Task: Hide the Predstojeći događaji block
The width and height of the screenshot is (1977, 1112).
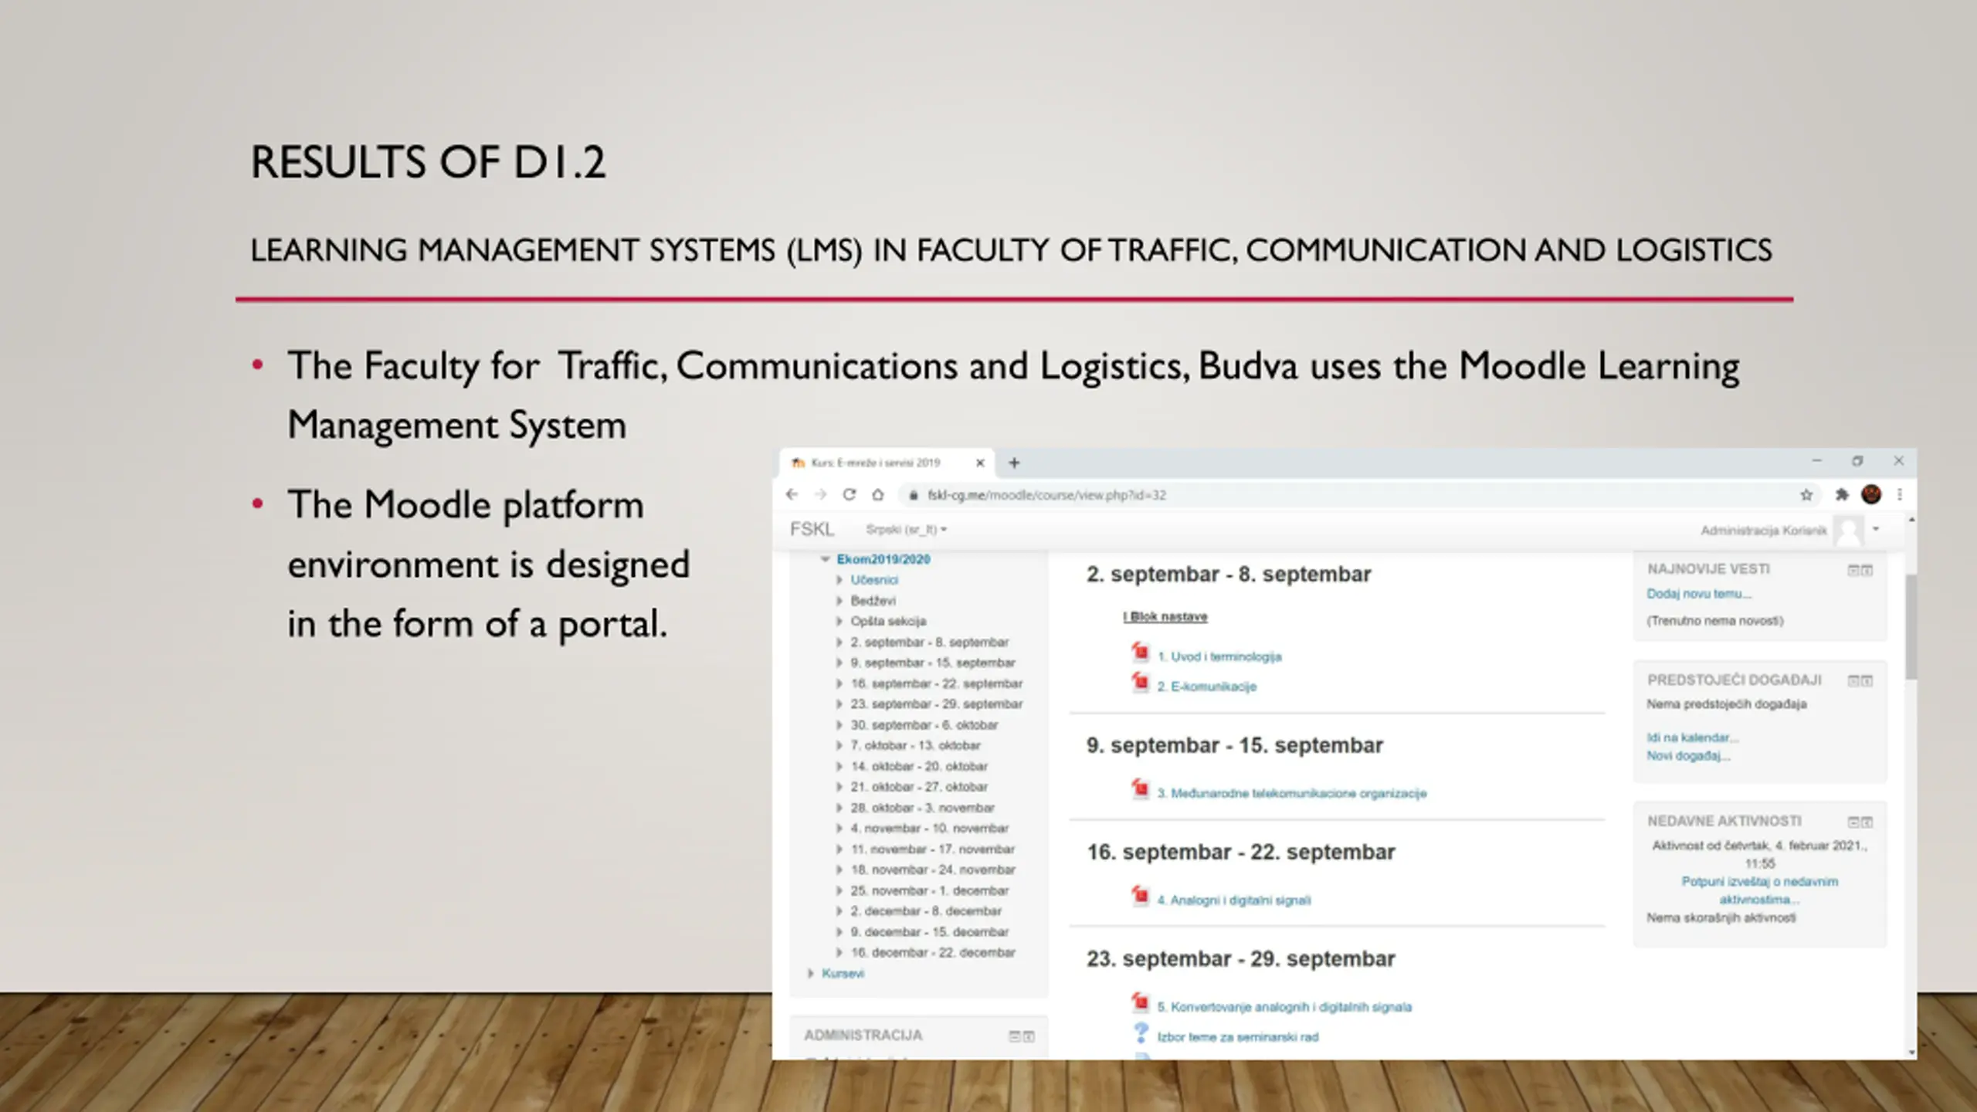Action: 1853,680
